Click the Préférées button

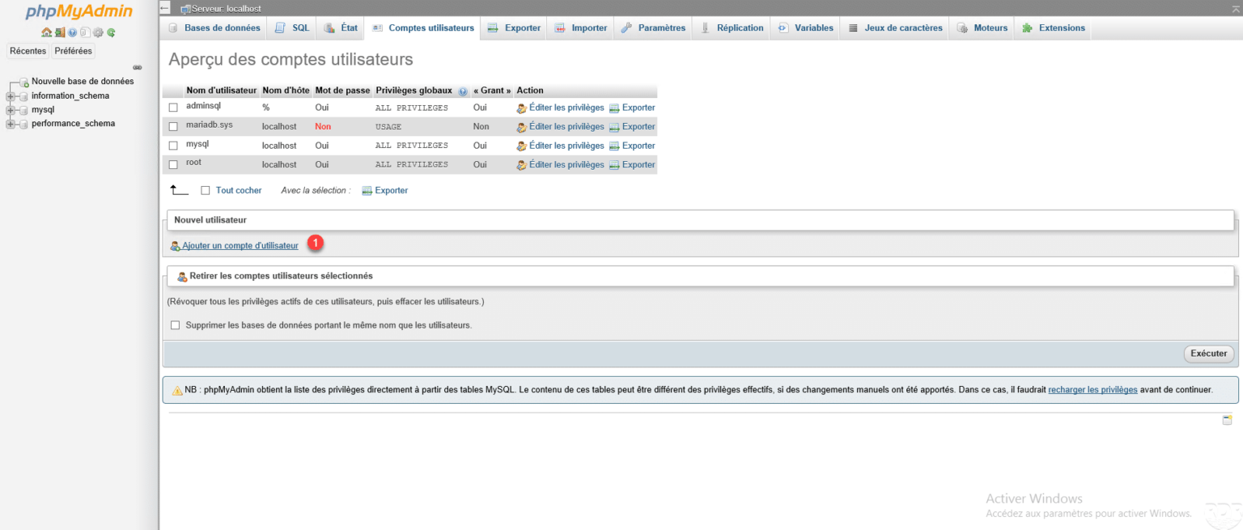coord(73,51)
